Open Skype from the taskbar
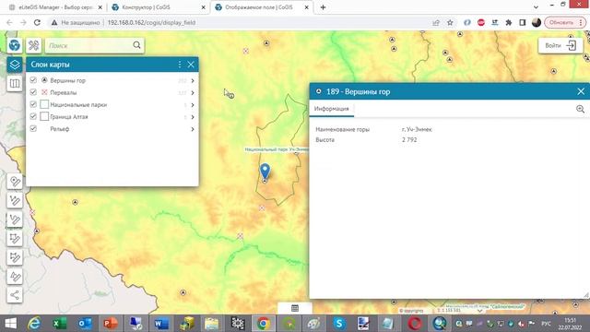 click(338, 324)
